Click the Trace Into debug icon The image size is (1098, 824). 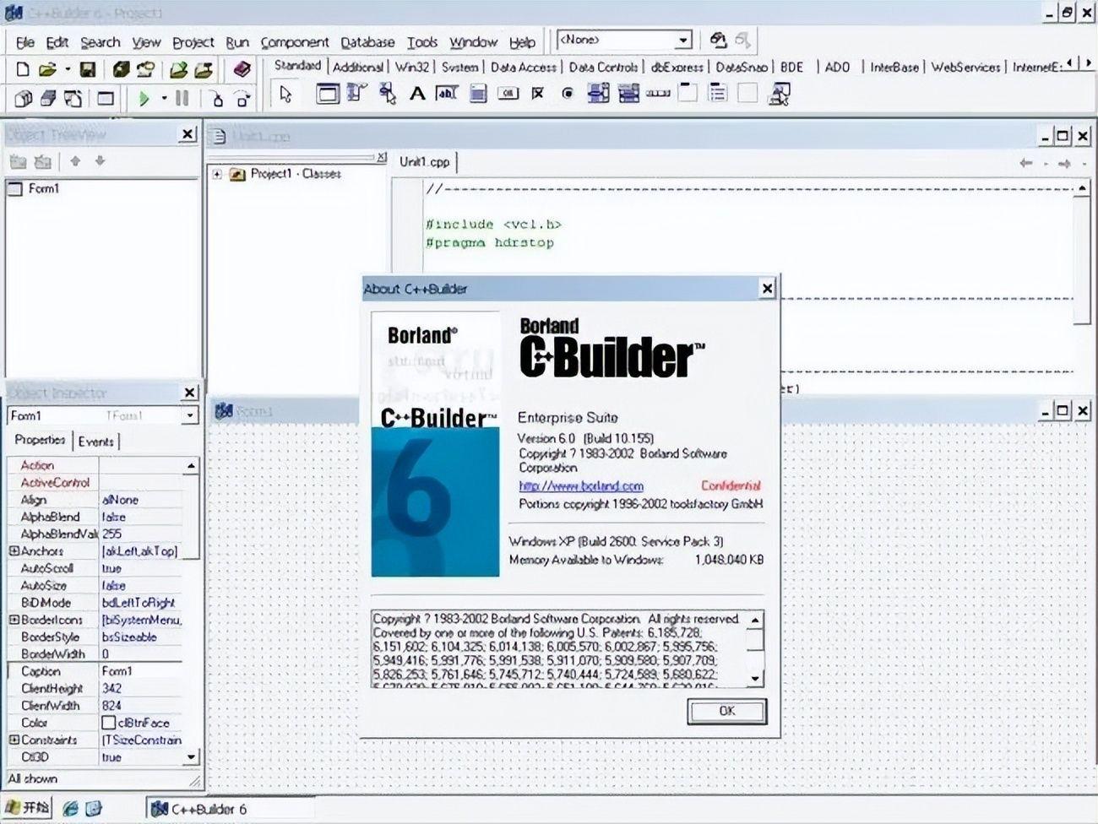click(217, 99)
